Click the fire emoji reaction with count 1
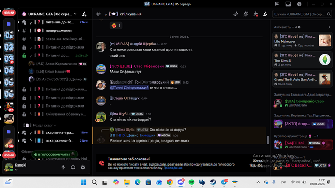 pyautogui.click(x=116, y=26)
